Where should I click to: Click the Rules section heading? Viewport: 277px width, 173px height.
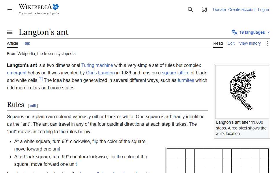pyautogui.click(x=16, y=105)
